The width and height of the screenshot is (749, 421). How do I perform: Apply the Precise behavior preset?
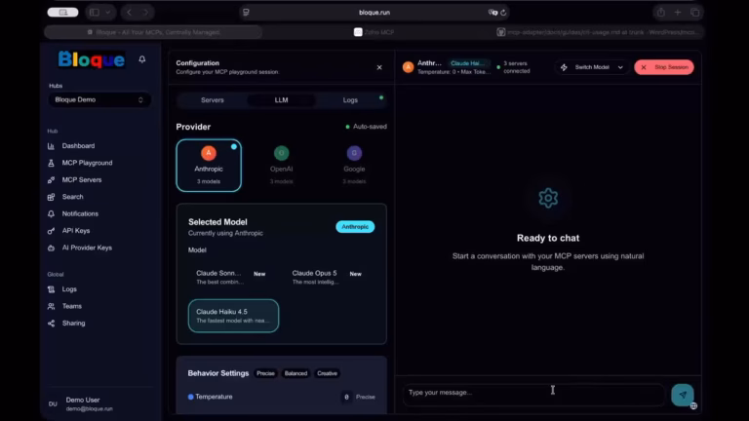(265, 373)
